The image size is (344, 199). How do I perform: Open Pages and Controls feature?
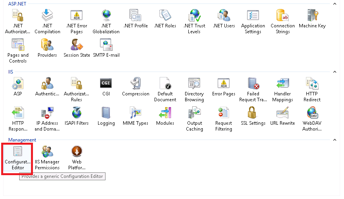point(18,51)
